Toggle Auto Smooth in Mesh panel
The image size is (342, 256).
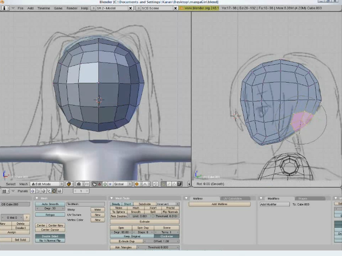click(x=50, y=204)
